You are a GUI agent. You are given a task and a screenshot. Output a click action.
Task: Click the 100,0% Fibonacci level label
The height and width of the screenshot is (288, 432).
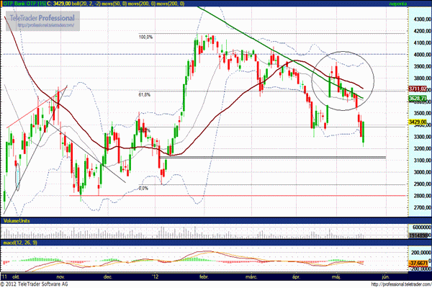coord(145,37)
